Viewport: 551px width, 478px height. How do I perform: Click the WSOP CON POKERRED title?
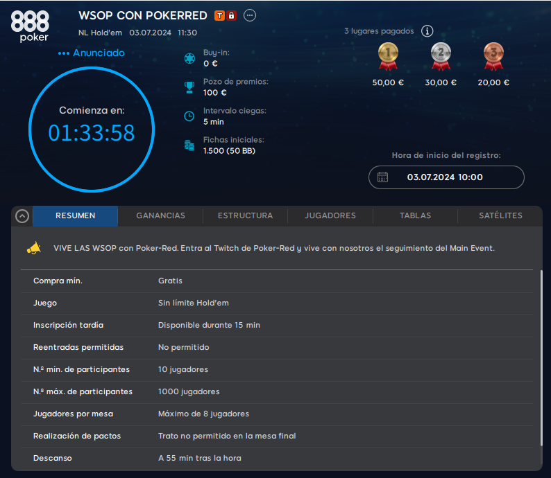click(x=143, y=15)
